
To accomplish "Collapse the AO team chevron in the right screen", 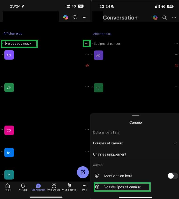I will (92, 55).
